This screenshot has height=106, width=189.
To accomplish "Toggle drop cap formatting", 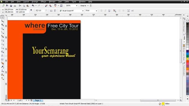I will coord(123,11).
